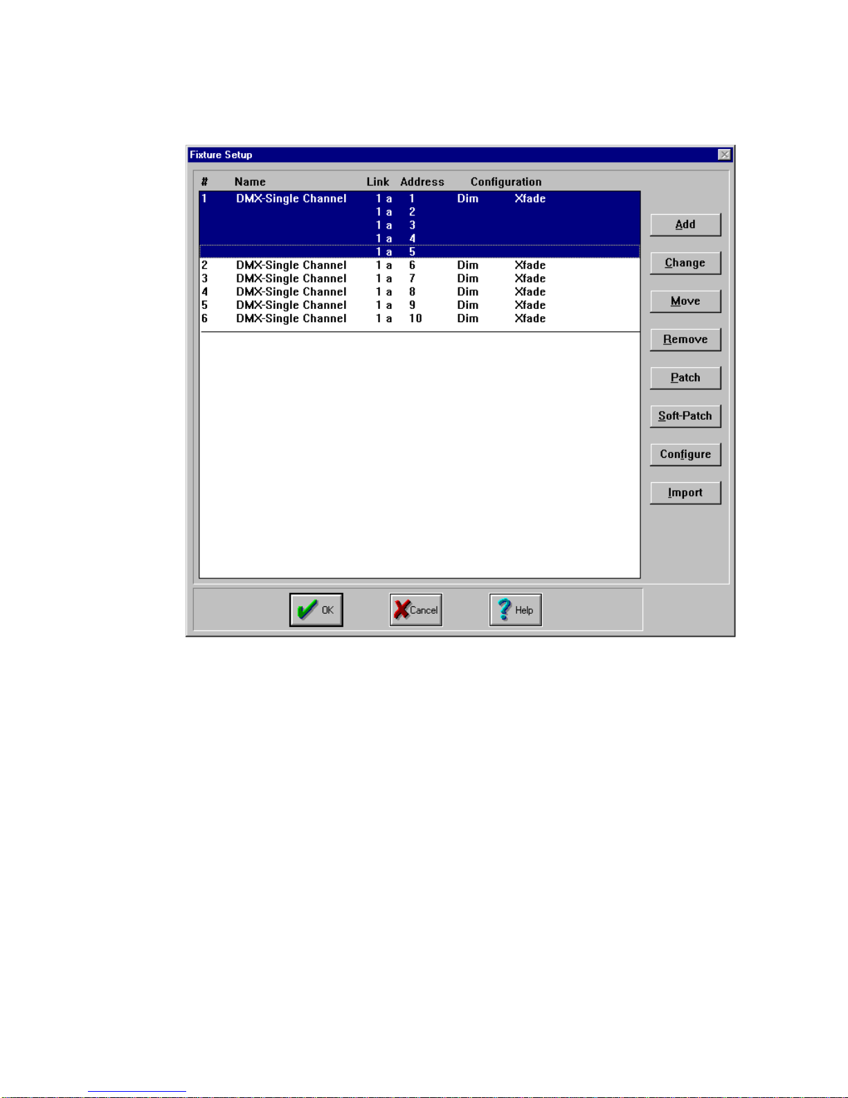Click the Address column header
This screenshot has width=848, height=1098.
[422, 181]
